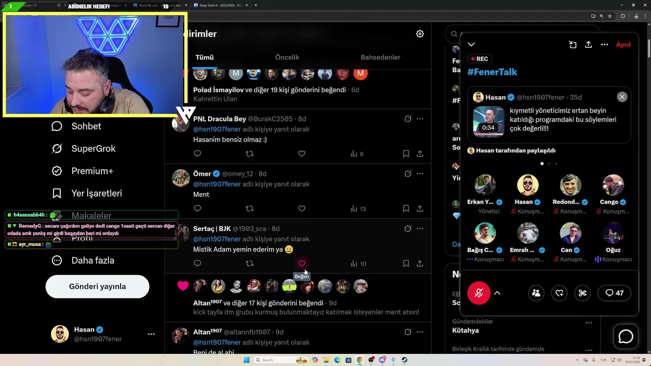The image size is (651, 366).
Task: Ask Grok about Ömer's post
Action: coord(407,173)
